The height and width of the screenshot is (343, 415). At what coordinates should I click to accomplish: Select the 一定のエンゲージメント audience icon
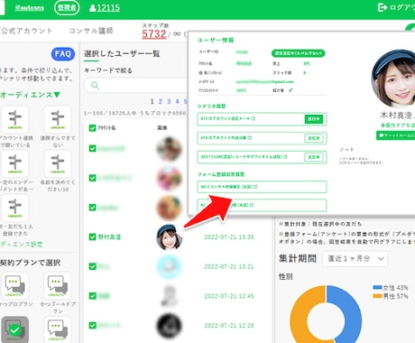[14, 163]
